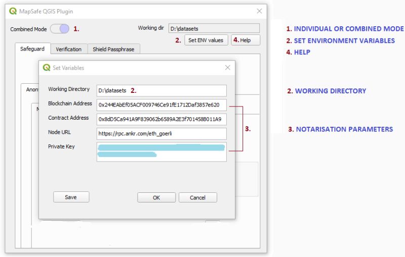This screenshot has height=257, width=405.
Task: Click the QGIS icon in Set Variables title bar
Action: 47,68
